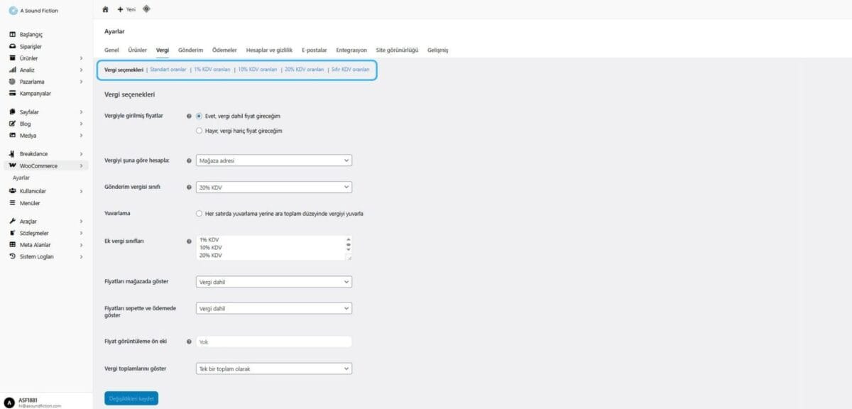Click the home icon in top bar

[x=106, y=9]
